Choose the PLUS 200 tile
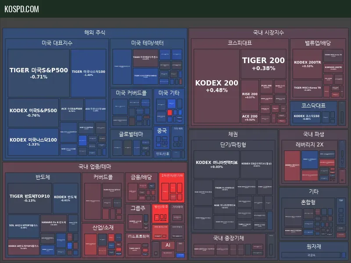The image size is (351, 263). 266,86
